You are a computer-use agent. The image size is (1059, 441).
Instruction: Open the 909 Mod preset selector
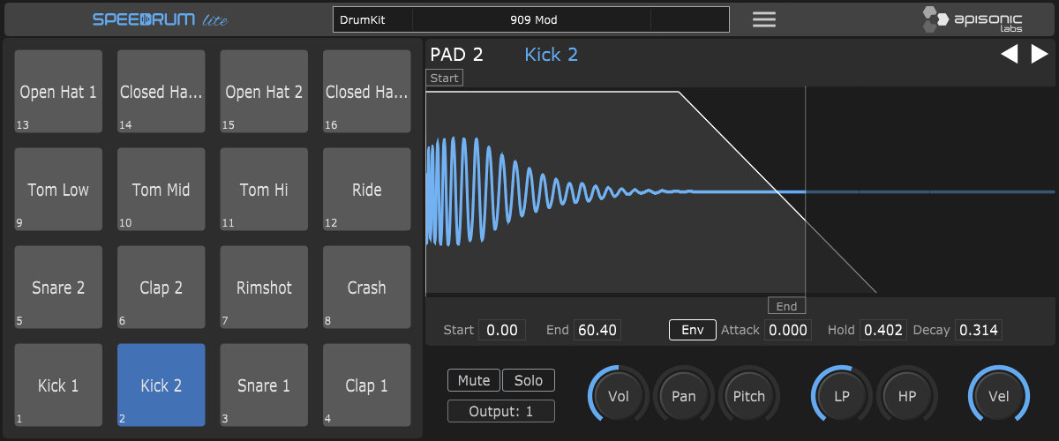coord(533,19)
